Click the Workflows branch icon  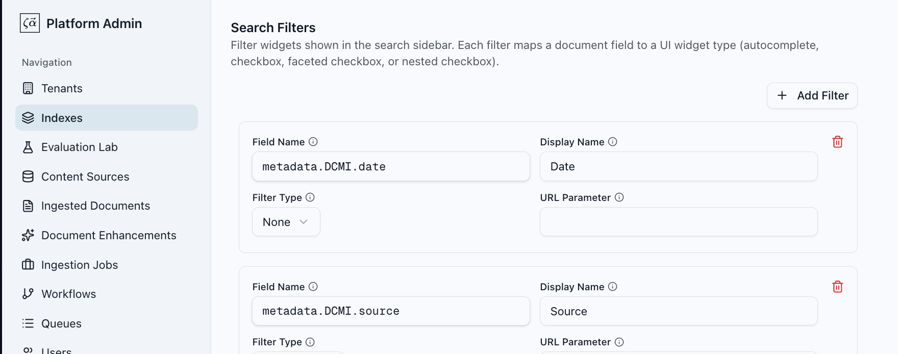[x=28, y=294]
